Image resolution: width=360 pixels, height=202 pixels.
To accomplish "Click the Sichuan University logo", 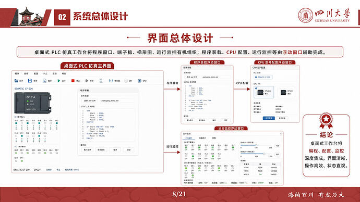I will click(x=324, y=15).
